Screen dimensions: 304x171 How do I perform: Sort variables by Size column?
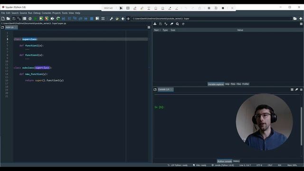coord(173,30)
